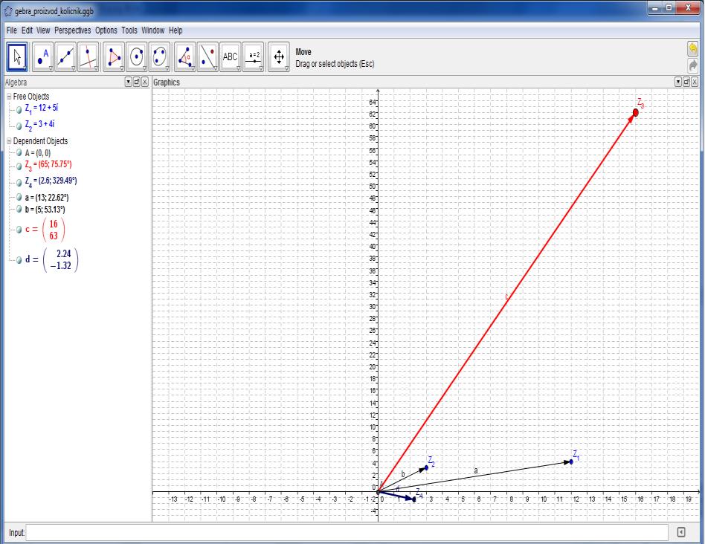Viewport: 705px width, 544px height.
Task: Select the Ellipse conic tool
Action: (x=159, y=56)
